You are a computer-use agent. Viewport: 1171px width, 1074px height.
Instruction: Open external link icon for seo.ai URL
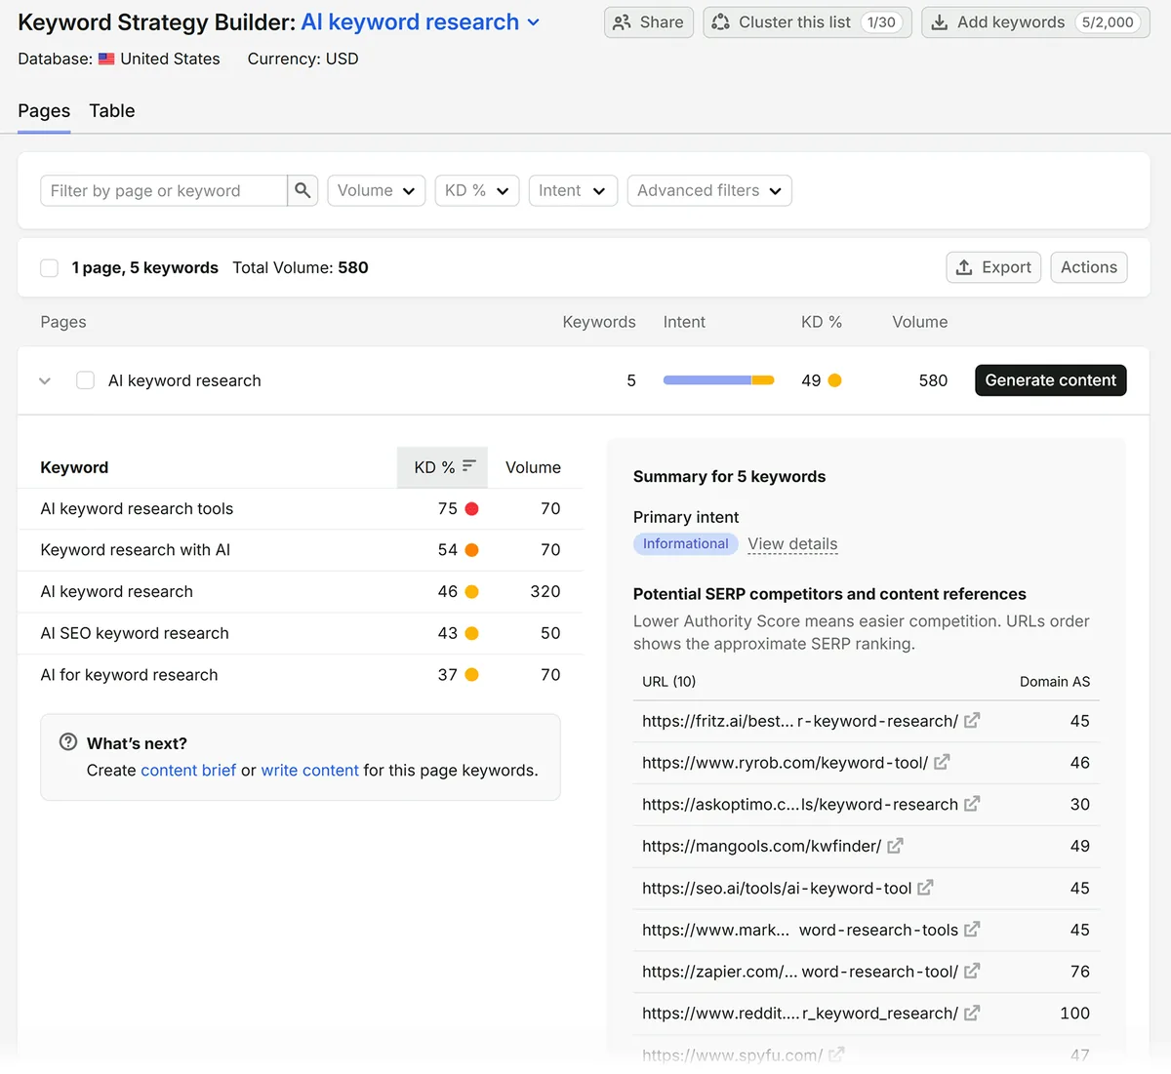click(925, 888)
